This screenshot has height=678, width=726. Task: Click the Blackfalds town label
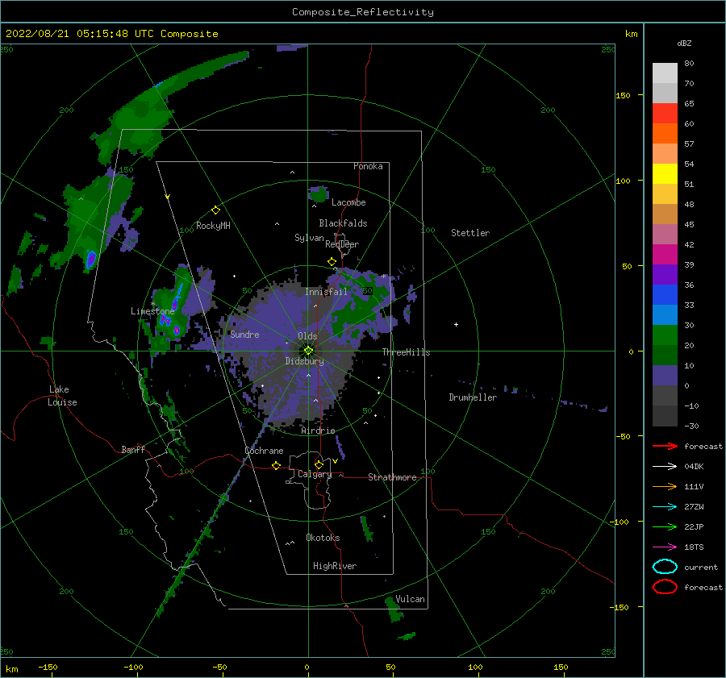point(343,223)
